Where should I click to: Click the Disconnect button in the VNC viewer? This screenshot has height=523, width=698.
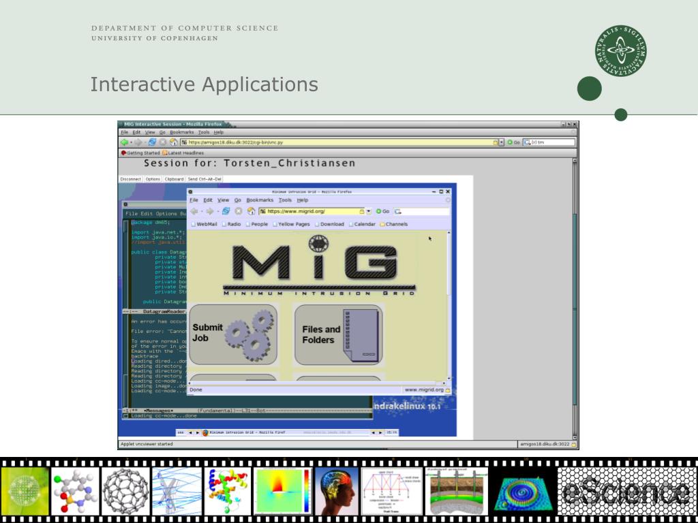(x=130, y=179)
